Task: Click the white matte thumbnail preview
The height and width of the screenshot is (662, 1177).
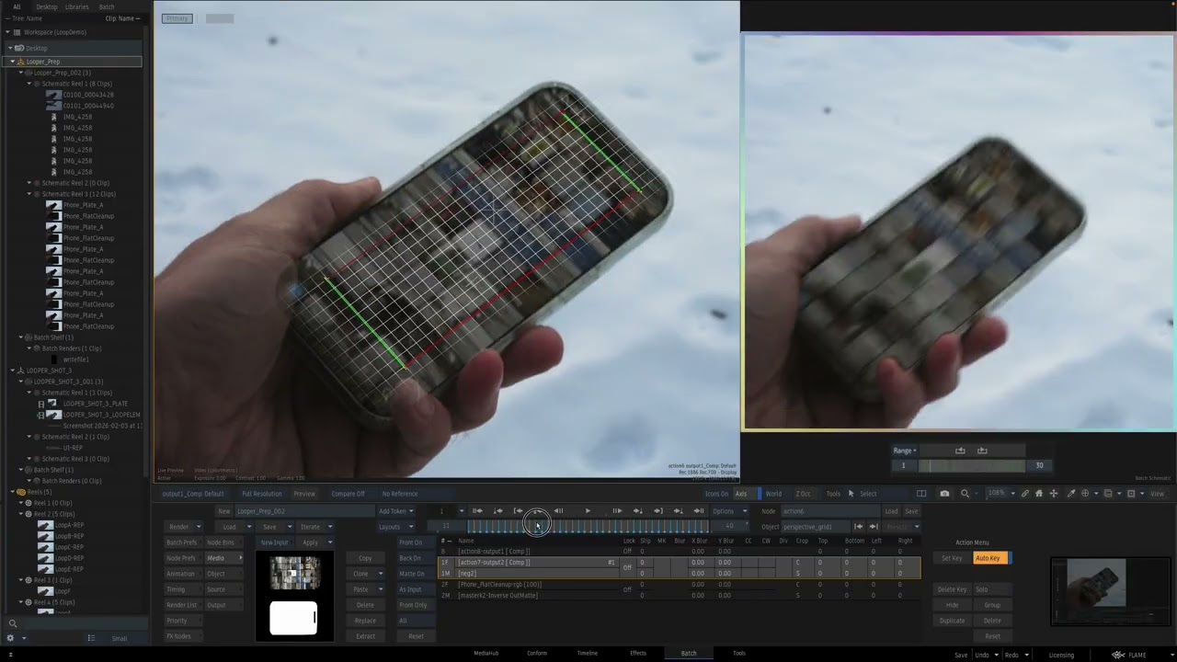Action: (293, 618)
